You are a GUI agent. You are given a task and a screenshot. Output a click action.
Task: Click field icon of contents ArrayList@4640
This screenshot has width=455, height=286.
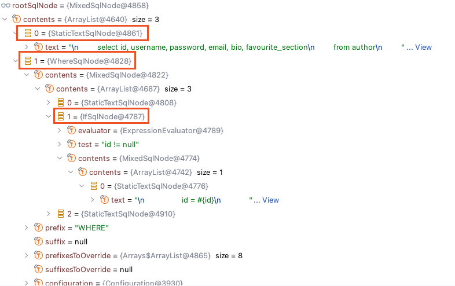tap(17, 19)
